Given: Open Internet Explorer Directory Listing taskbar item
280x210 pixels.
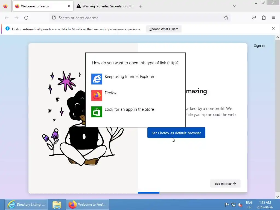Looking at the screenshot, I should pos(26,205).
